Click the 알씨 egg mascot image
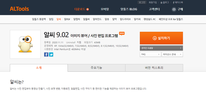This screenshot has width=206, height=93. pyautogui.click(x=25, y=44)
